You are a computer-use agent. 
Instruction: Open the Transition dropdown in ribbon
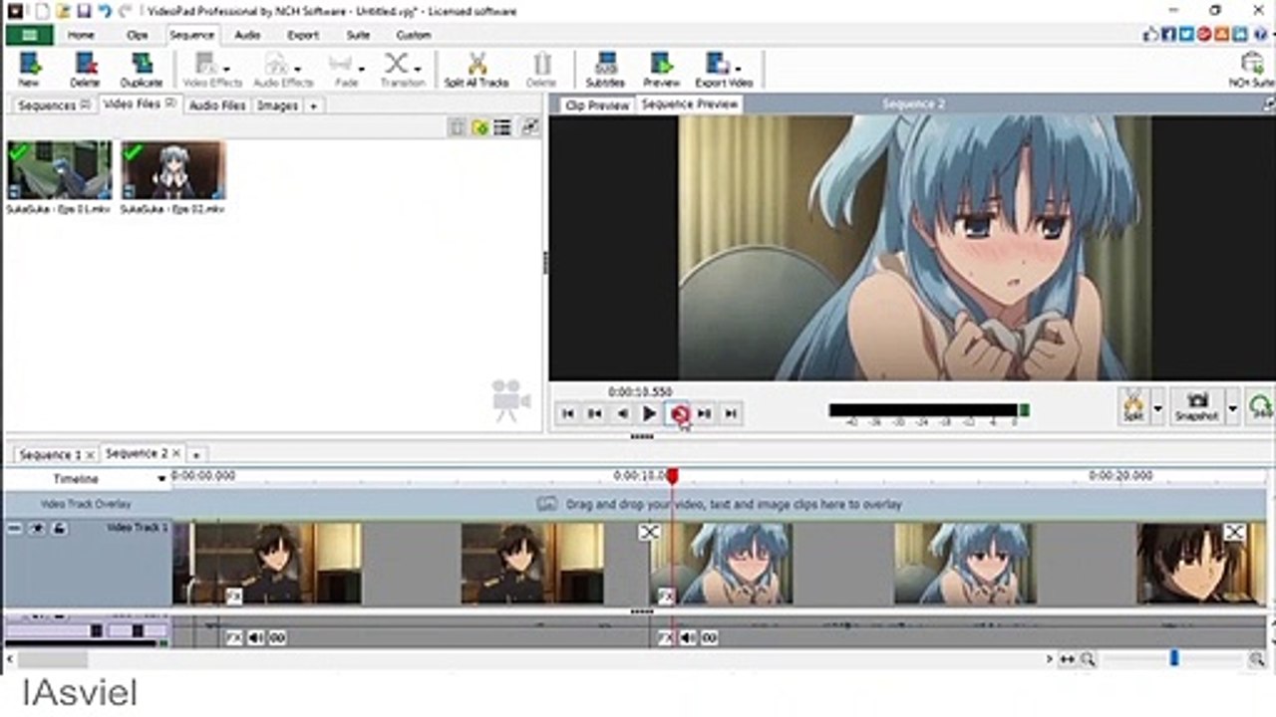tap(417, 70)
